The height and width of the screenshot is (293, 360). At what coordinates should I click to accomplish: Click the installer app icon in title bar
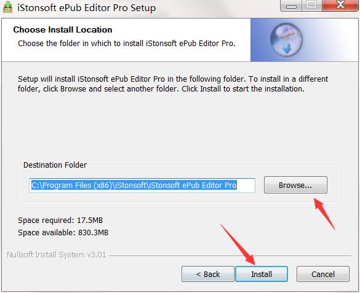tap(8, 7)
